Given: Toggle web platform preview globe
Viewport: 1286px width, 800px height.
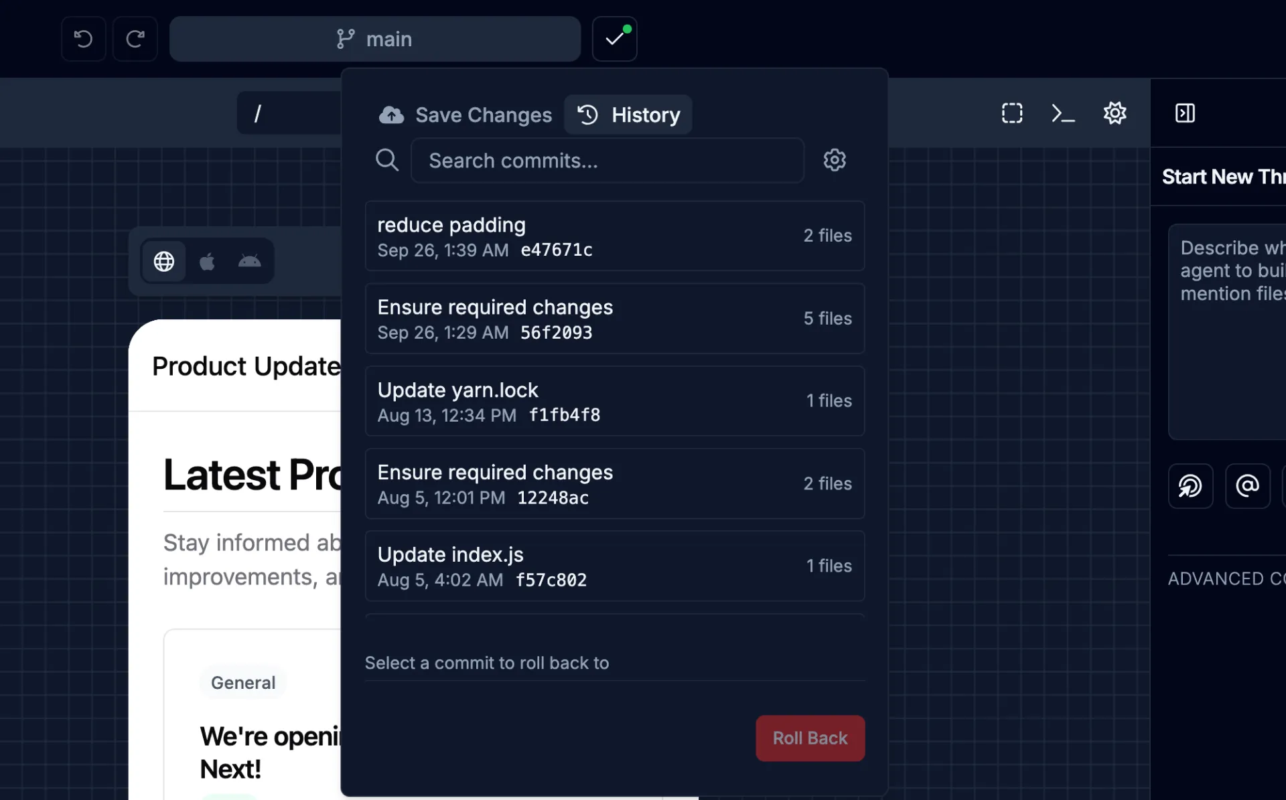Looking at the screenshot, I should click(x=164, y=261).
